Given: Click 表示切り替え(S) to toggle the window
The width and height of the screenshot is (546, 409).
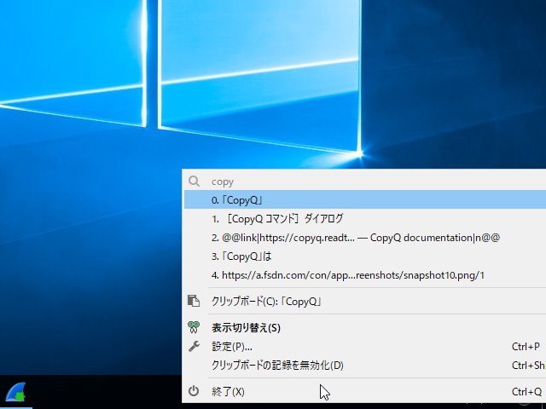Looking at the screenshot, I should (x=365, y=327).
